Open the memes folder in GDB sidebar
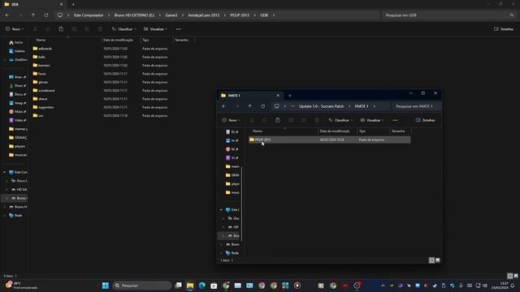The image size is (520, 292). (x=18, y=129)
